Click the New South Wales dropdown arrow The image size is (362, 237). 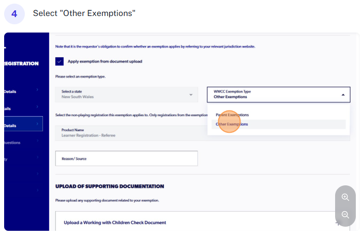click(190, 95)
